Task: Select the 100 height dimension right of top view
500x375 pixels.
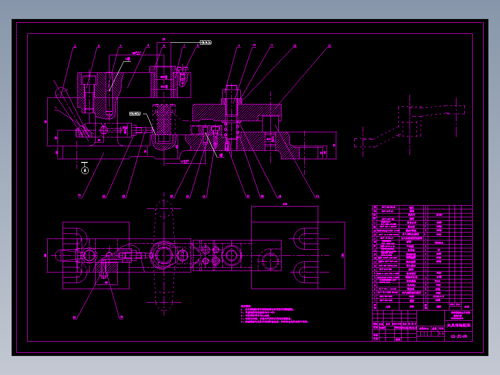Action: [343, 255]
